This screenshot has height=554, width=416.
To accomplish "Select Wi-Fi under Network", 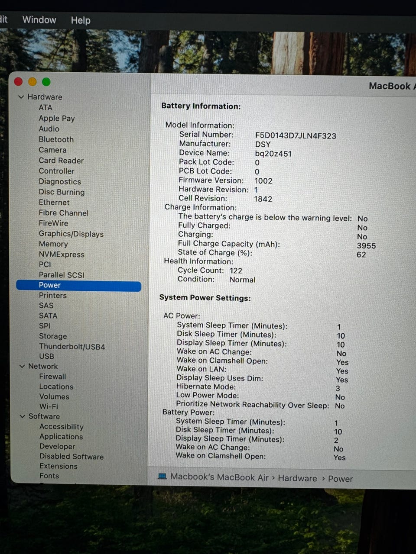I will (49, 406).
